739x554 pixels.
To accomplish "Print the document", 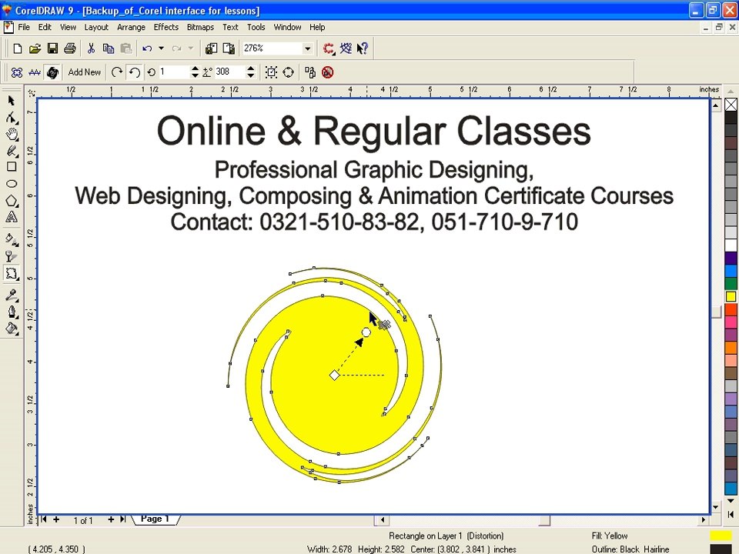I will point(70,48).
